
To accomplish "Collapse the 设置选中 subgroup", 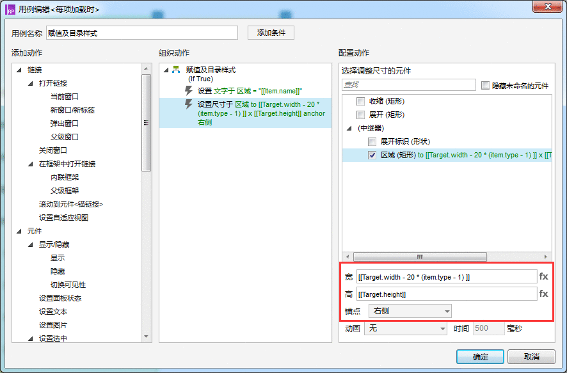I will tap(30, 338).
